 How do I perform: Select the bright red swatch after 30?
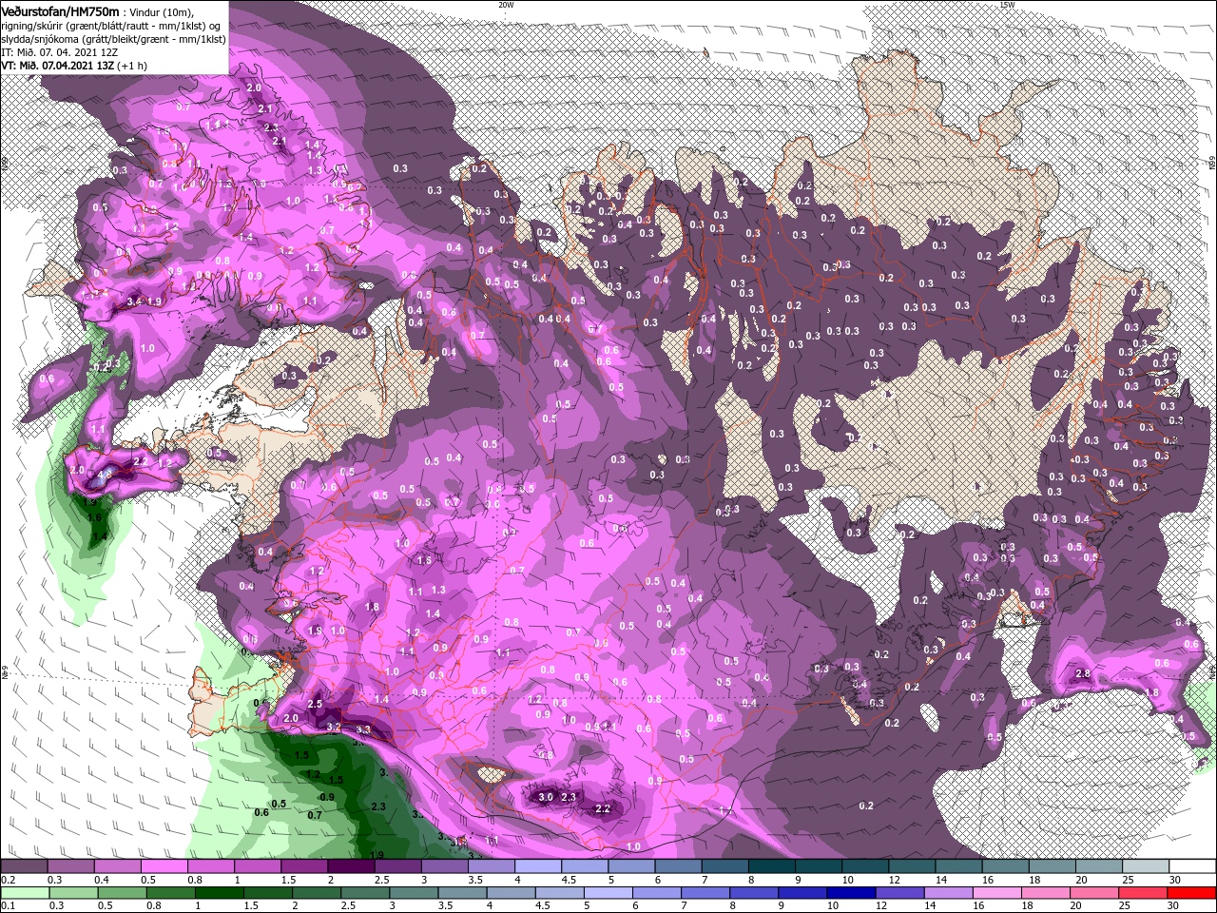1190,893
